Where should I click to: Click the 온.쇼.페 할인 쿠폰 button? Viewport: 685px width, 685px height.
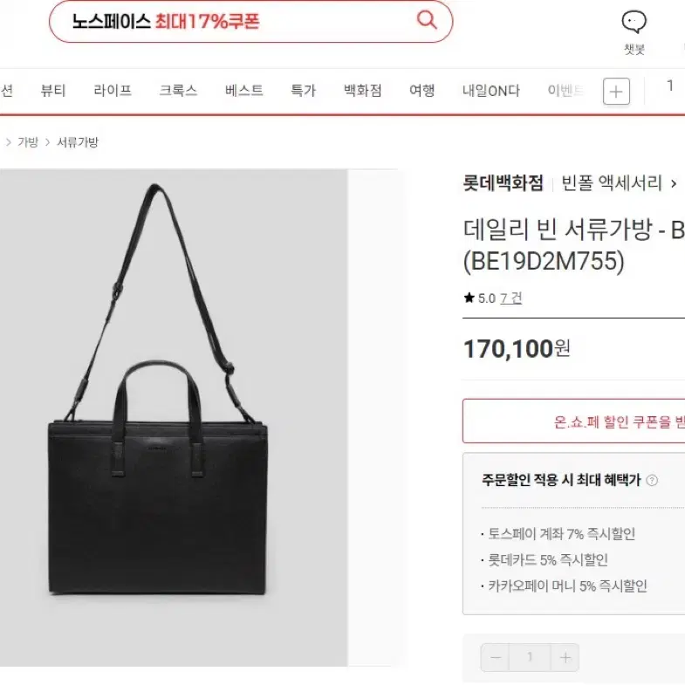[573, 421]
